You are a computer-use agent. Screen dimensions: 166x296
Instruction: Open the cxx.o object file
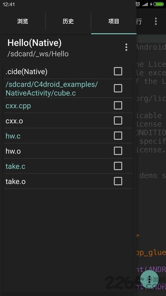tap(14, 121)
